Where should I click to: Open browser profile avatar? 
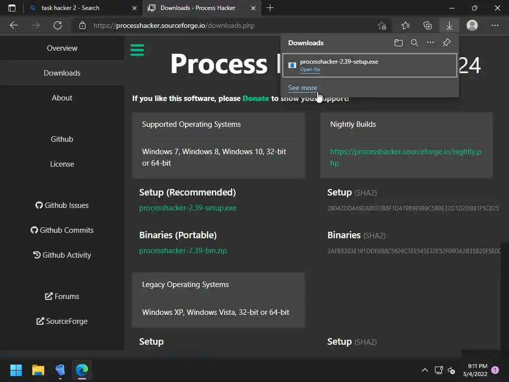pyautogui.click(x=472, y=25)
